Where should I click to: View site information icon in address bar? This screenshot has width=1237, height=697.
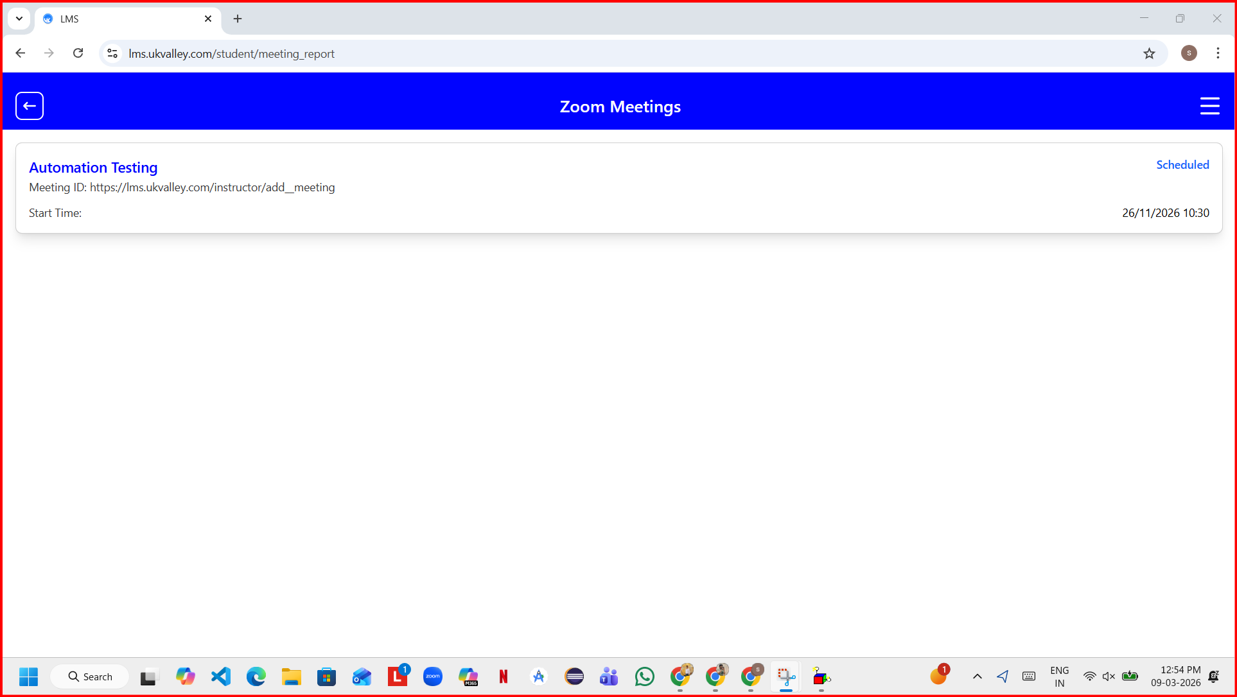pyautogui.click(x=112, y=54)
